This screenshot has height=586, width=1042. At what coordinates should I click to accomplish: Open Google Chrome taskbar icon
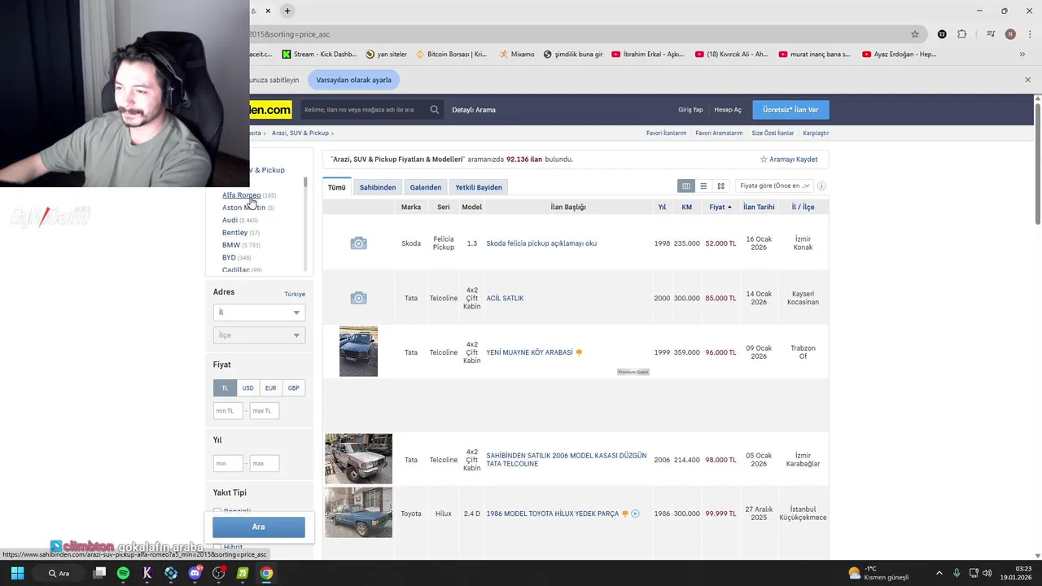(266, 573)
